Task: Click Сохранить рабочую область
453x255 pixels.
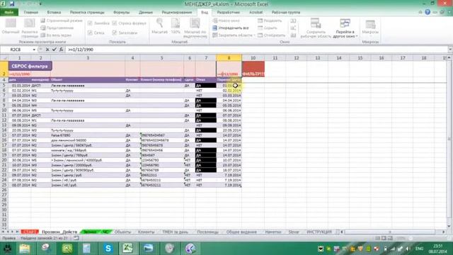Action: click(316, 28)
